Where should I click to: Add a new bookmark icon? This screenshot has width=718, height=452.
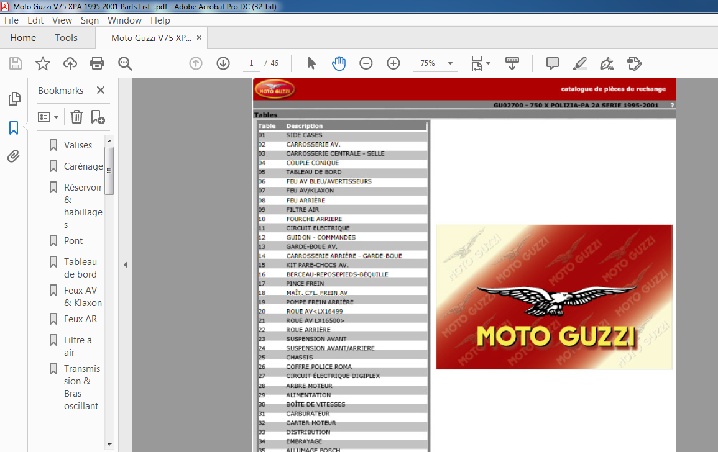click(98, 117)
